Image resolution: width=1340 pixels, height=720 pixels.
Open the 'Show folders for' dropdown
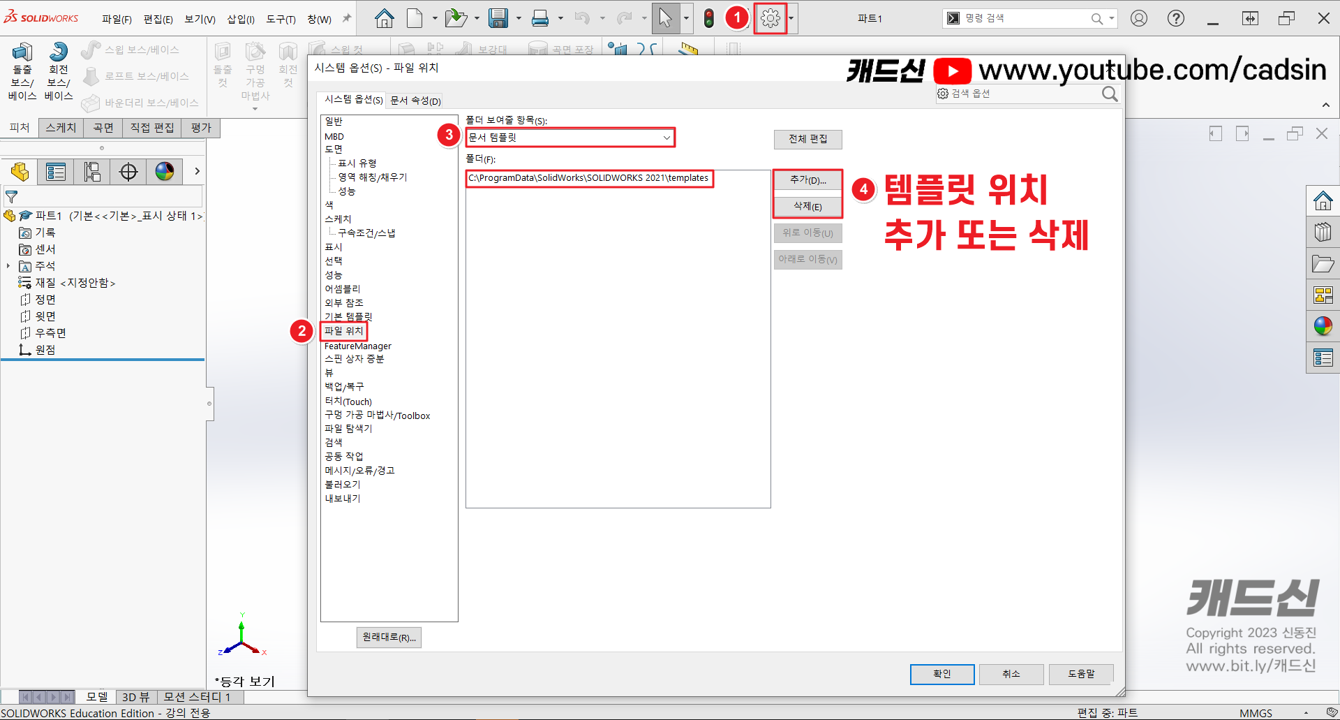(x=570, y=138)
